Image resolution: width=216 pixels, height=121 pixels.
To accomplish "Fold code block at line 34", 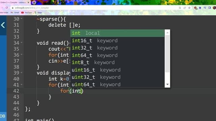I will [x=22, y=43].
